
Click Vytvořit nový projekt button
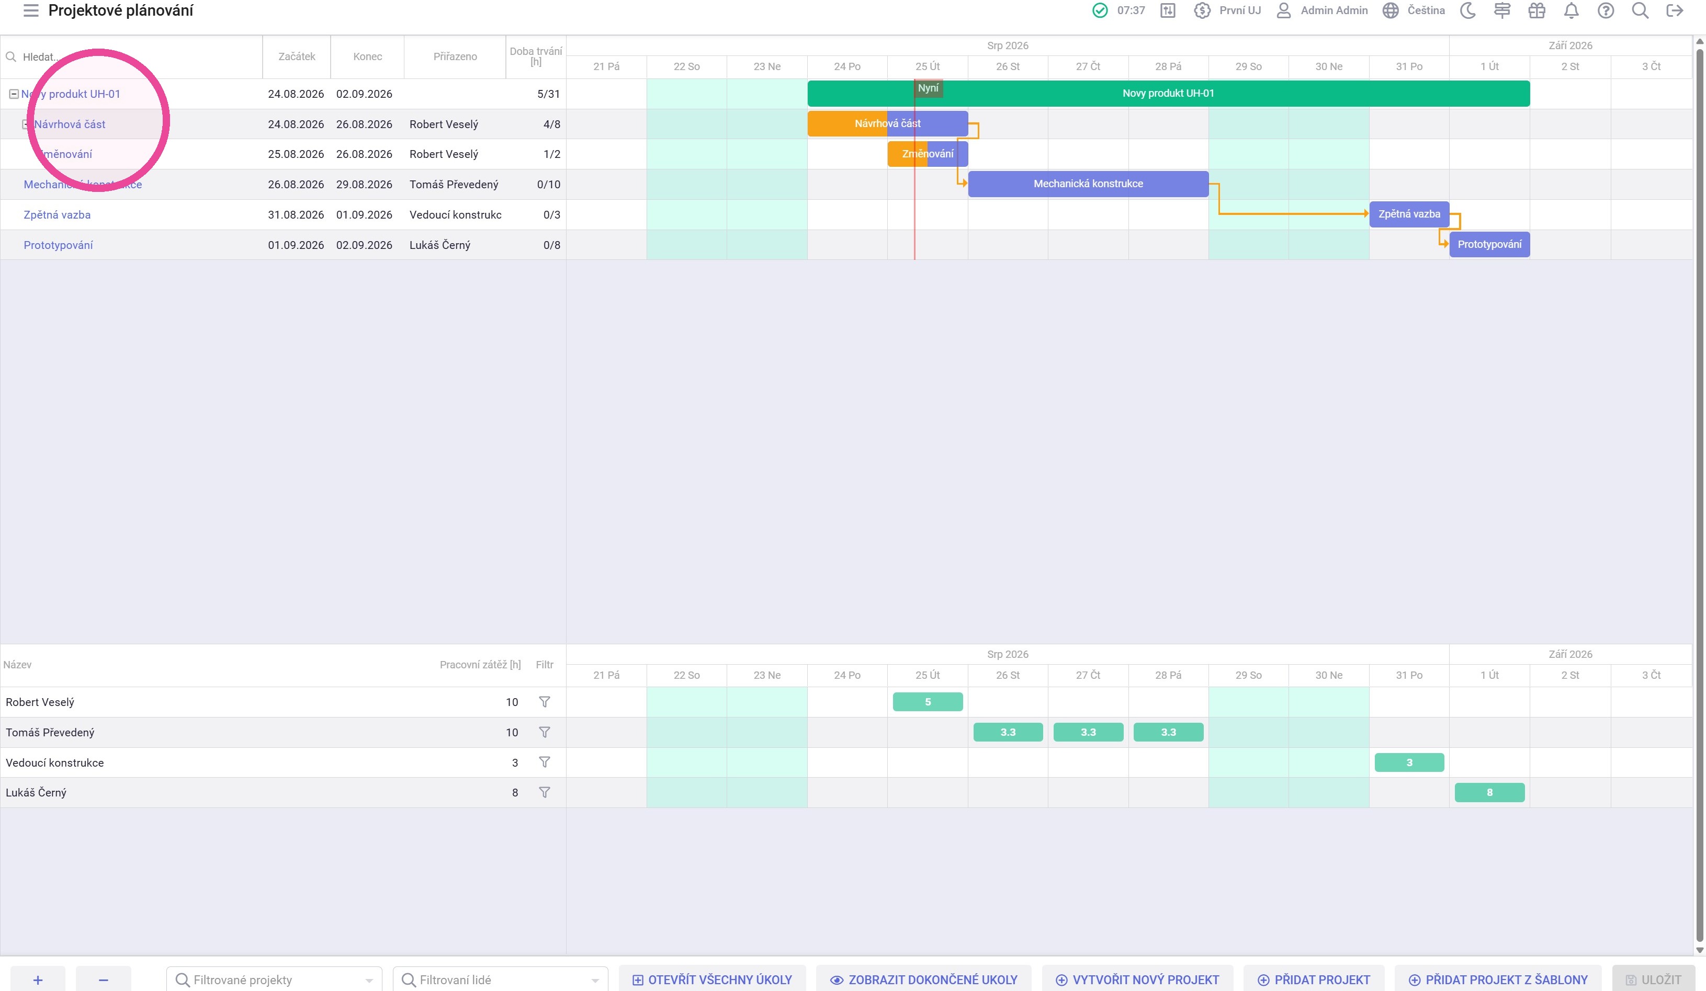[x=1137, y=979]
